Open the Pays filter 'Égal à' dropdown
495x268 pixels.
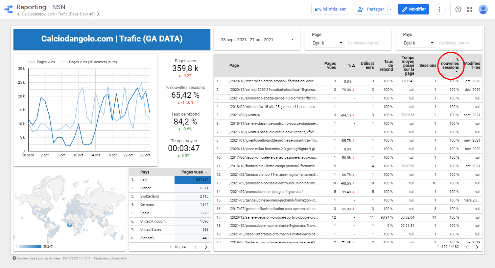(x=418, y=43)
